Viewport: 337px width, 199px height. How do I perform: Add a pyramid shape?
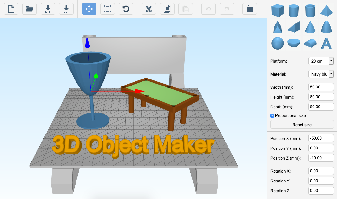click(x=326, y=11)
